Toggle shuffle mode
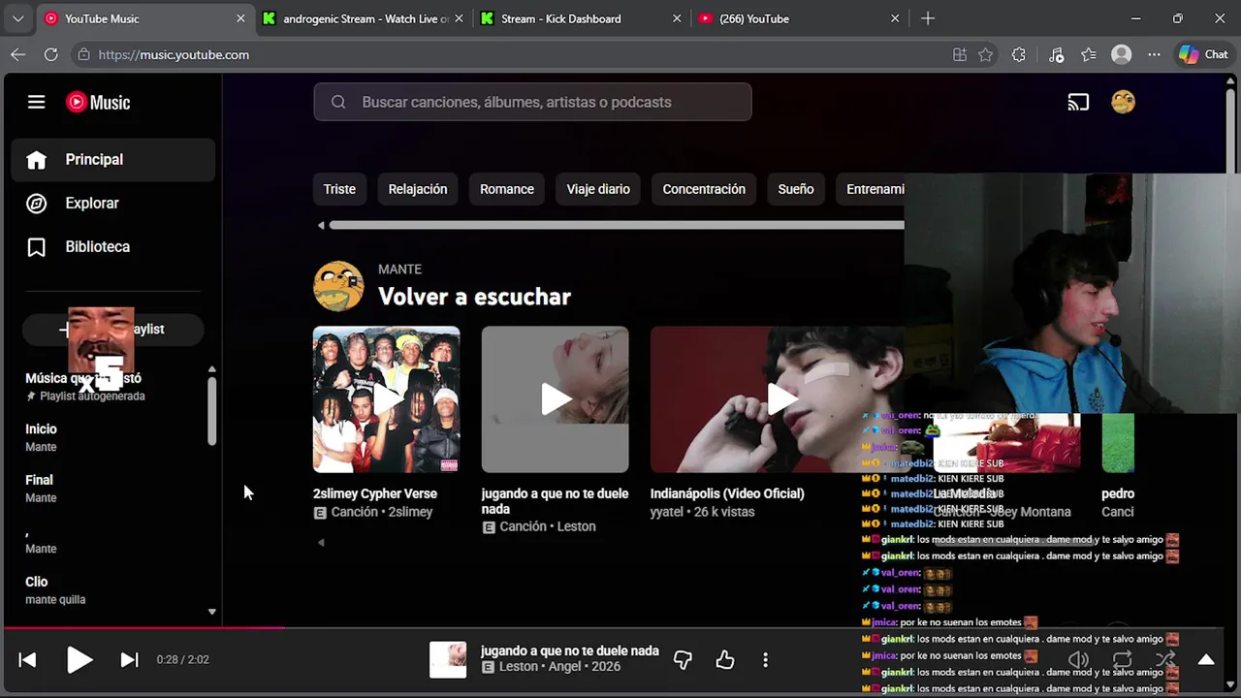 (1165, 660)
